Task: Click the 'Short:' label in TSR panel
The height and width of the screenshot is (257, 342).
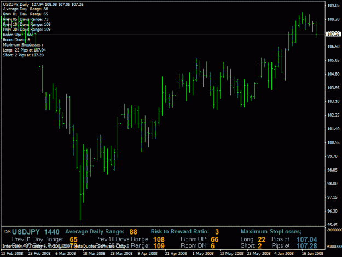Action: 248,245
